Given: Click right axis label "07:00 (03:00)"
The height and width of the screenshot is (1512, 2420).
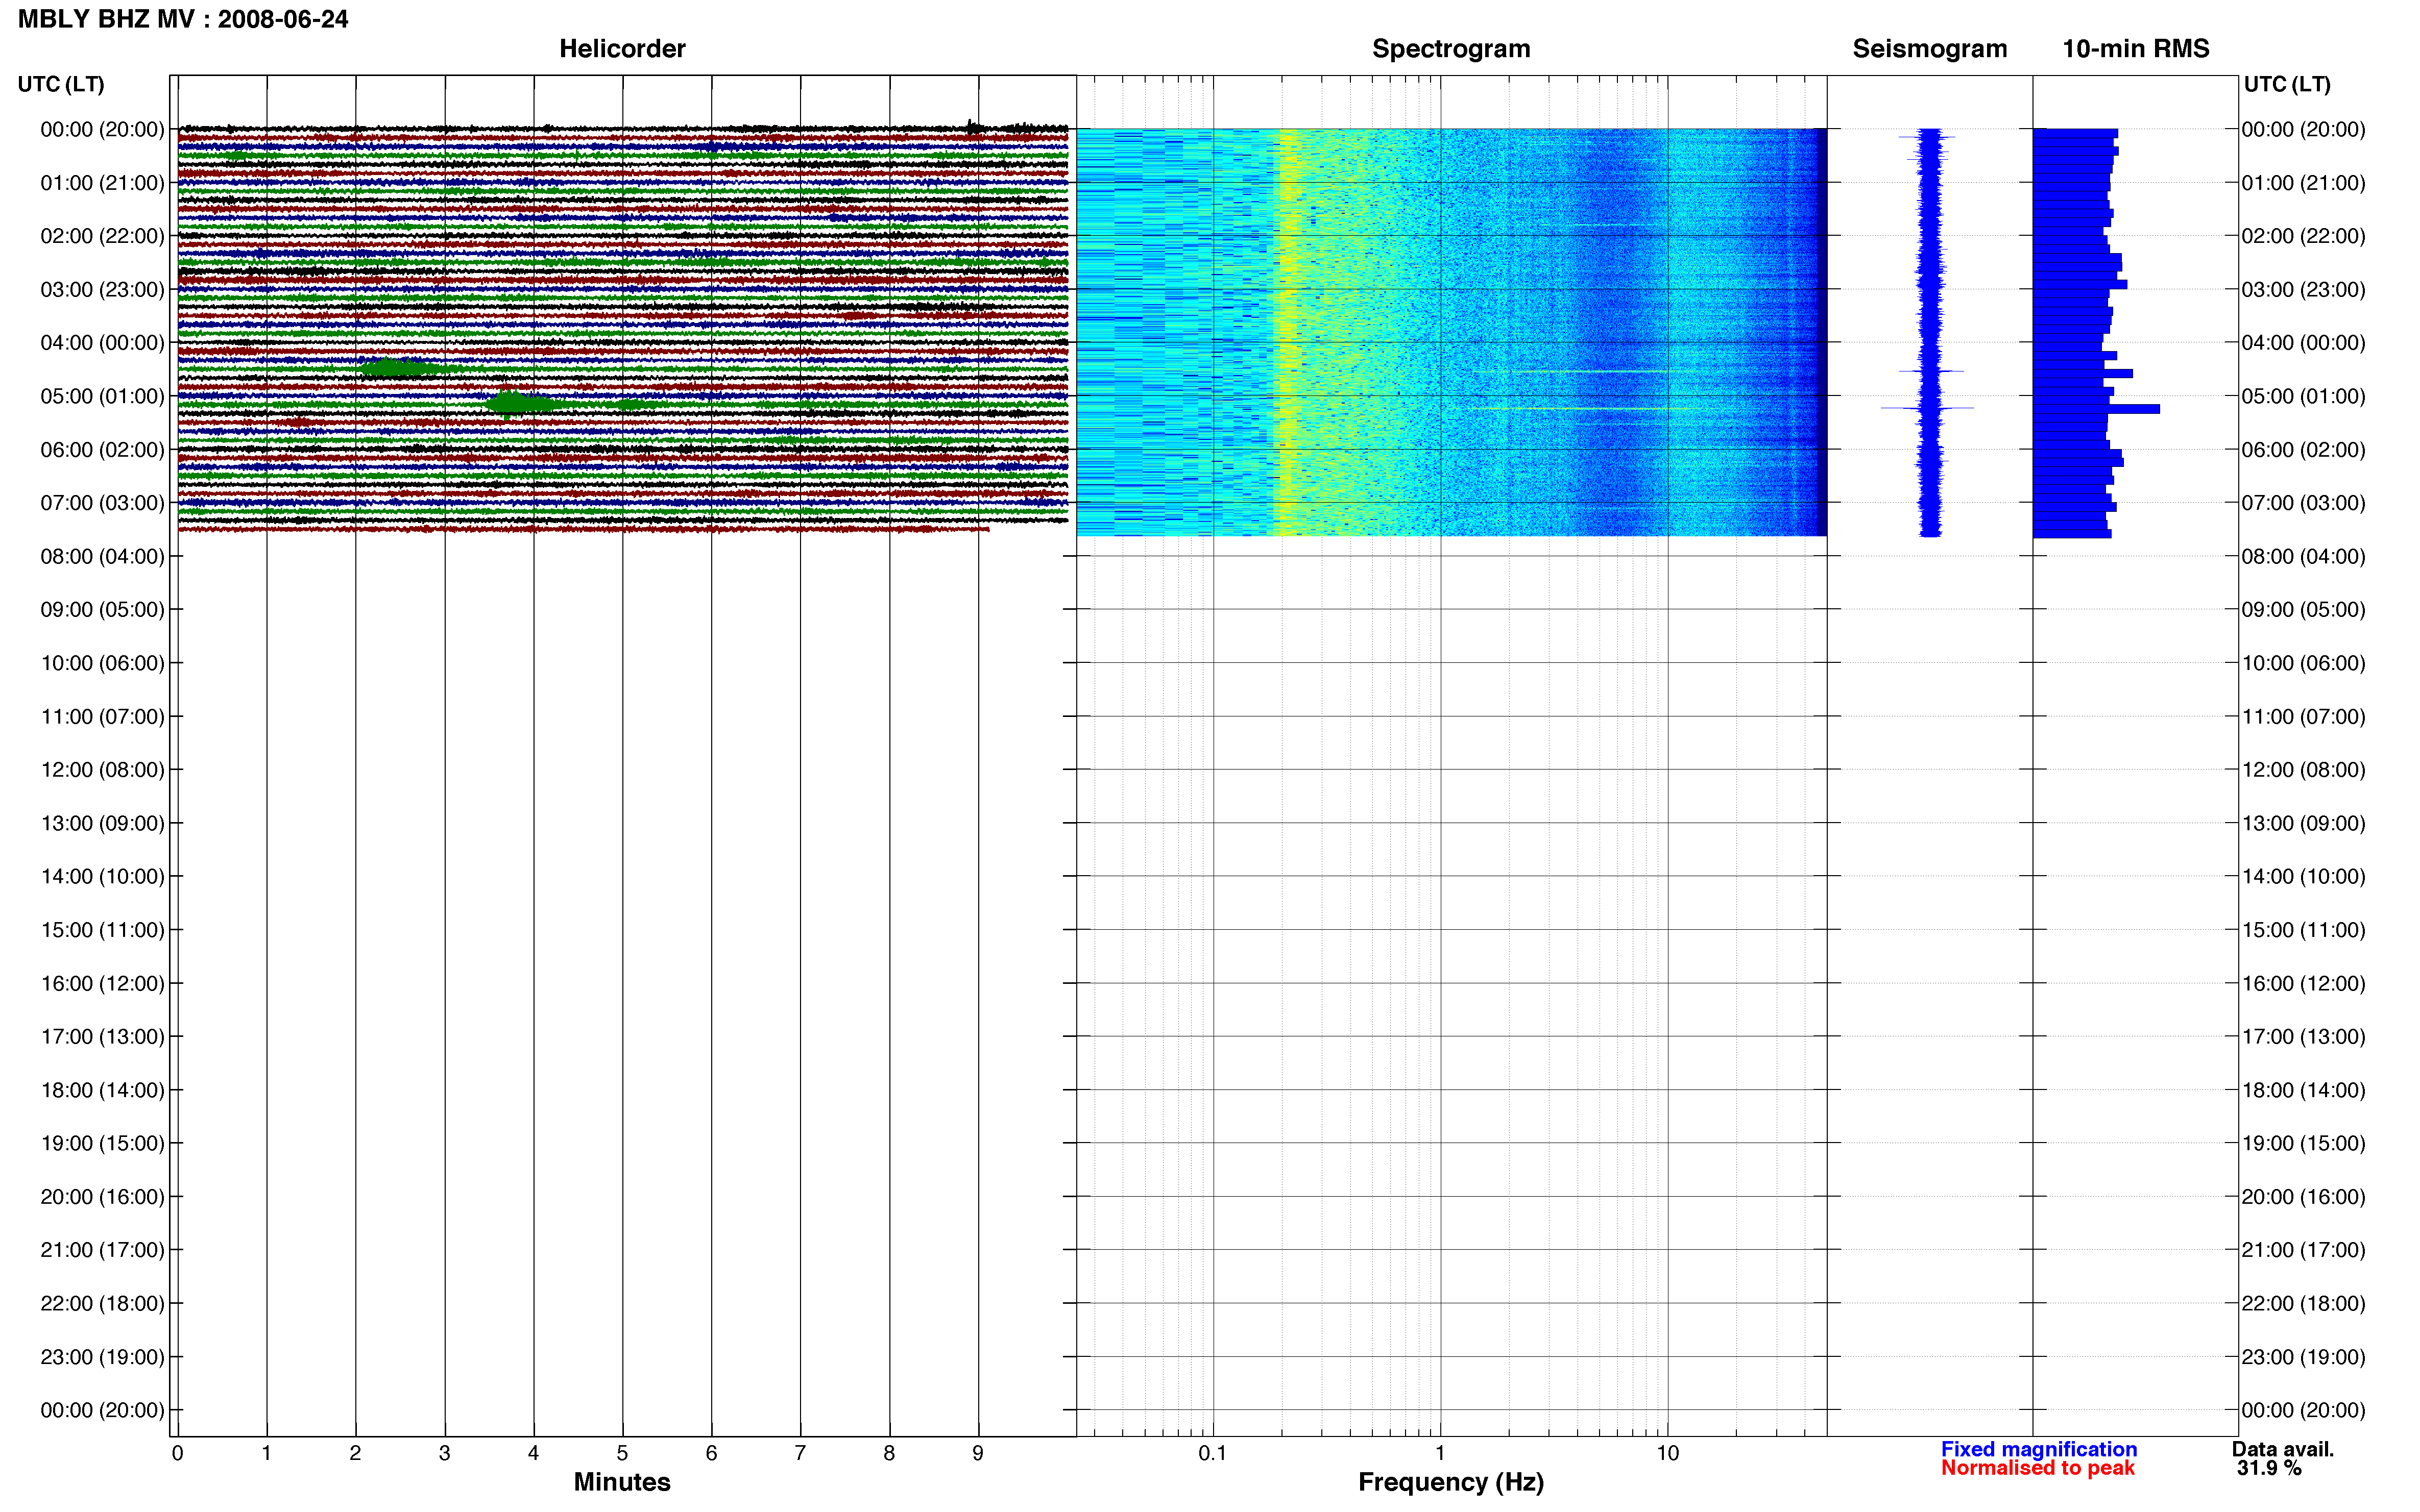Looking at the screenshot, I should (x=2303, y=503).
